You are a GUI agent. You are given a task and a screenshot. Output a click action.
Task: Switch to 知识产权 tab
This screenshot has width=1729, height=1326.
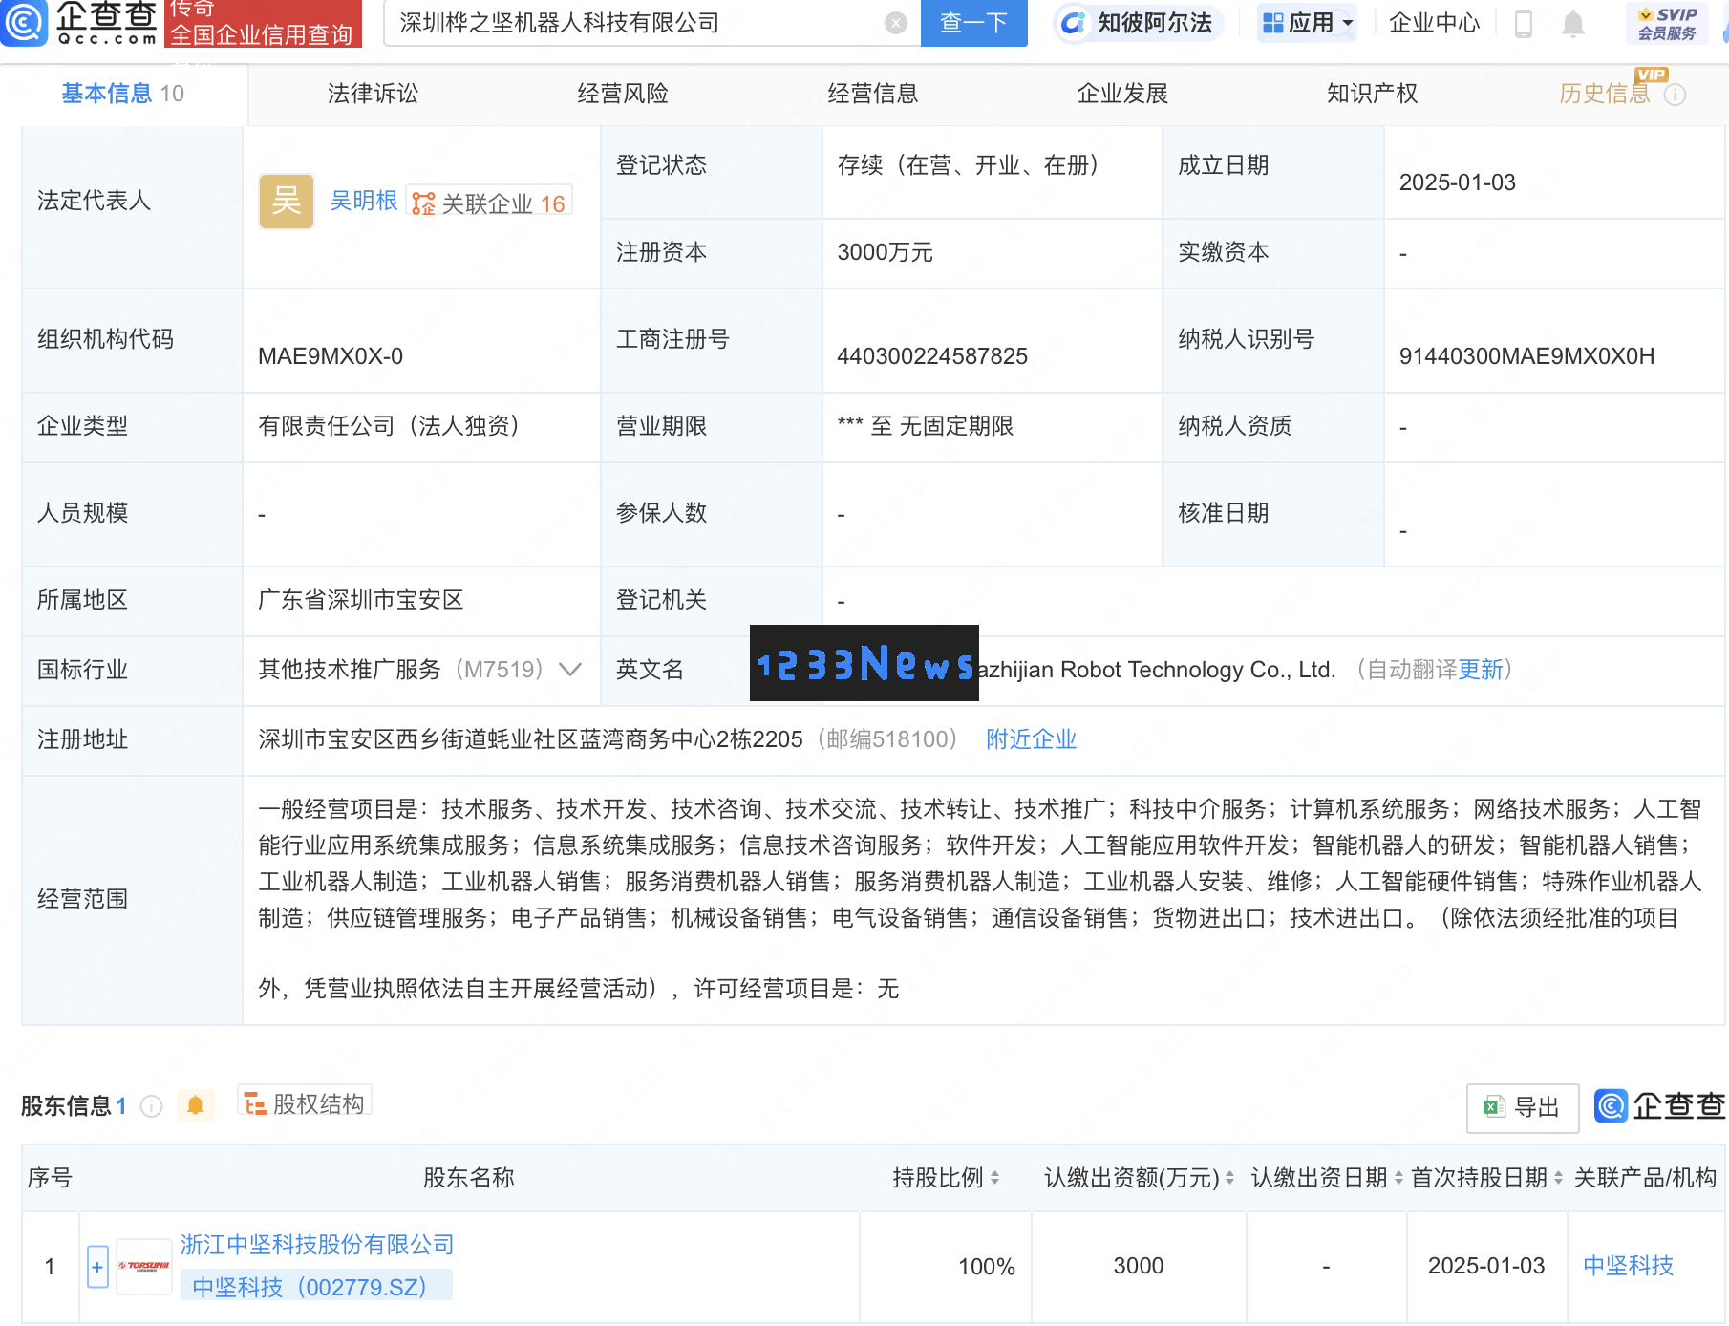[1372, 94]
